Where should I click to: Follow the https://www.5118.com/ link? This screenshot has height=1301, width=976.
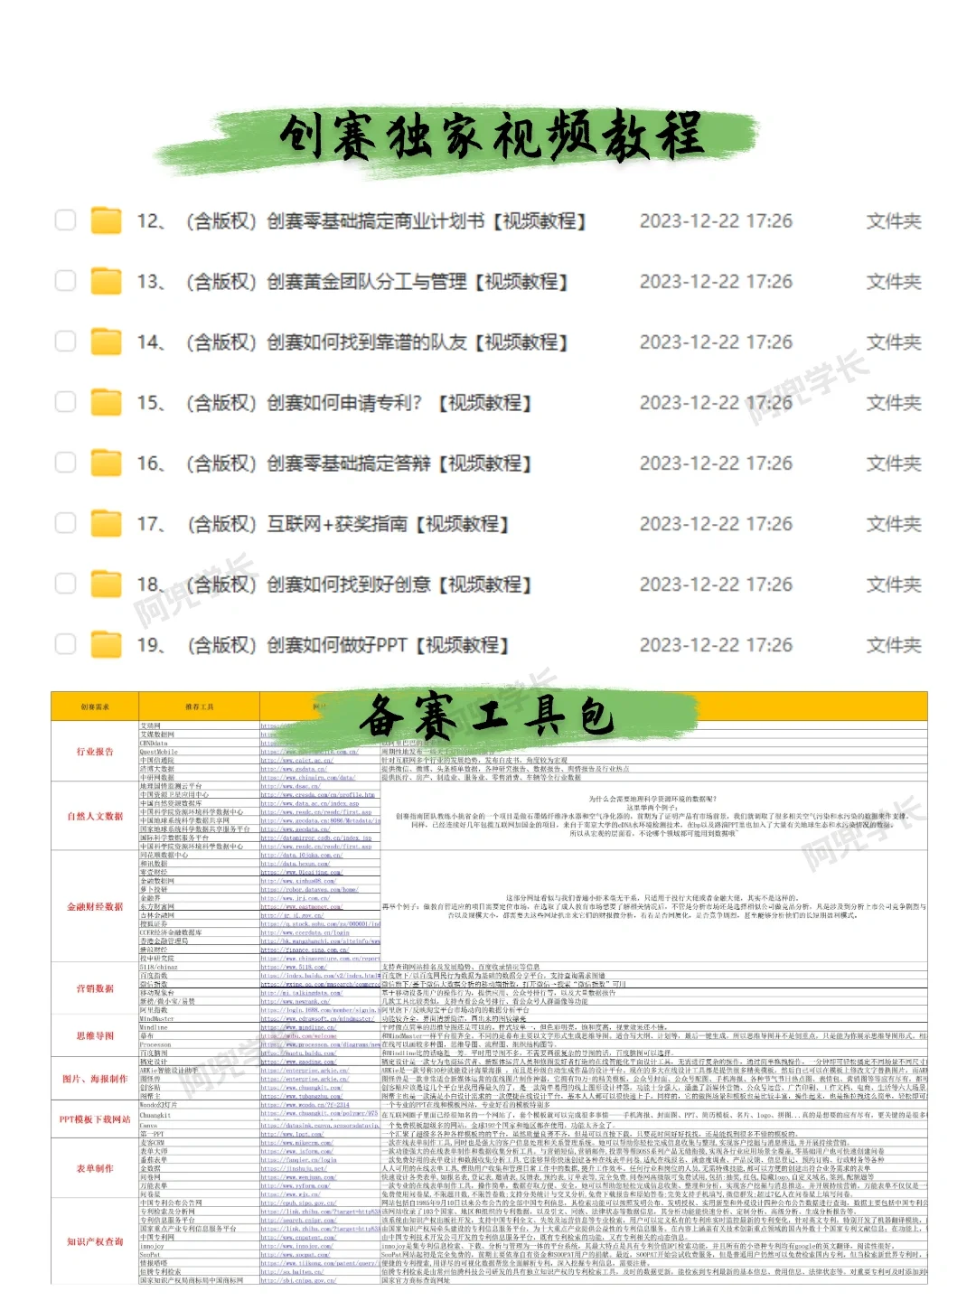click(294, 967)
